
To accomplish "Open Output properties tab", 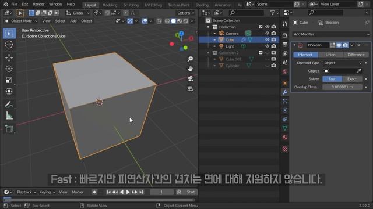I will (285, 44).
